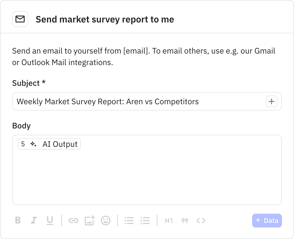Toggle italic formatting

[34, 221]
